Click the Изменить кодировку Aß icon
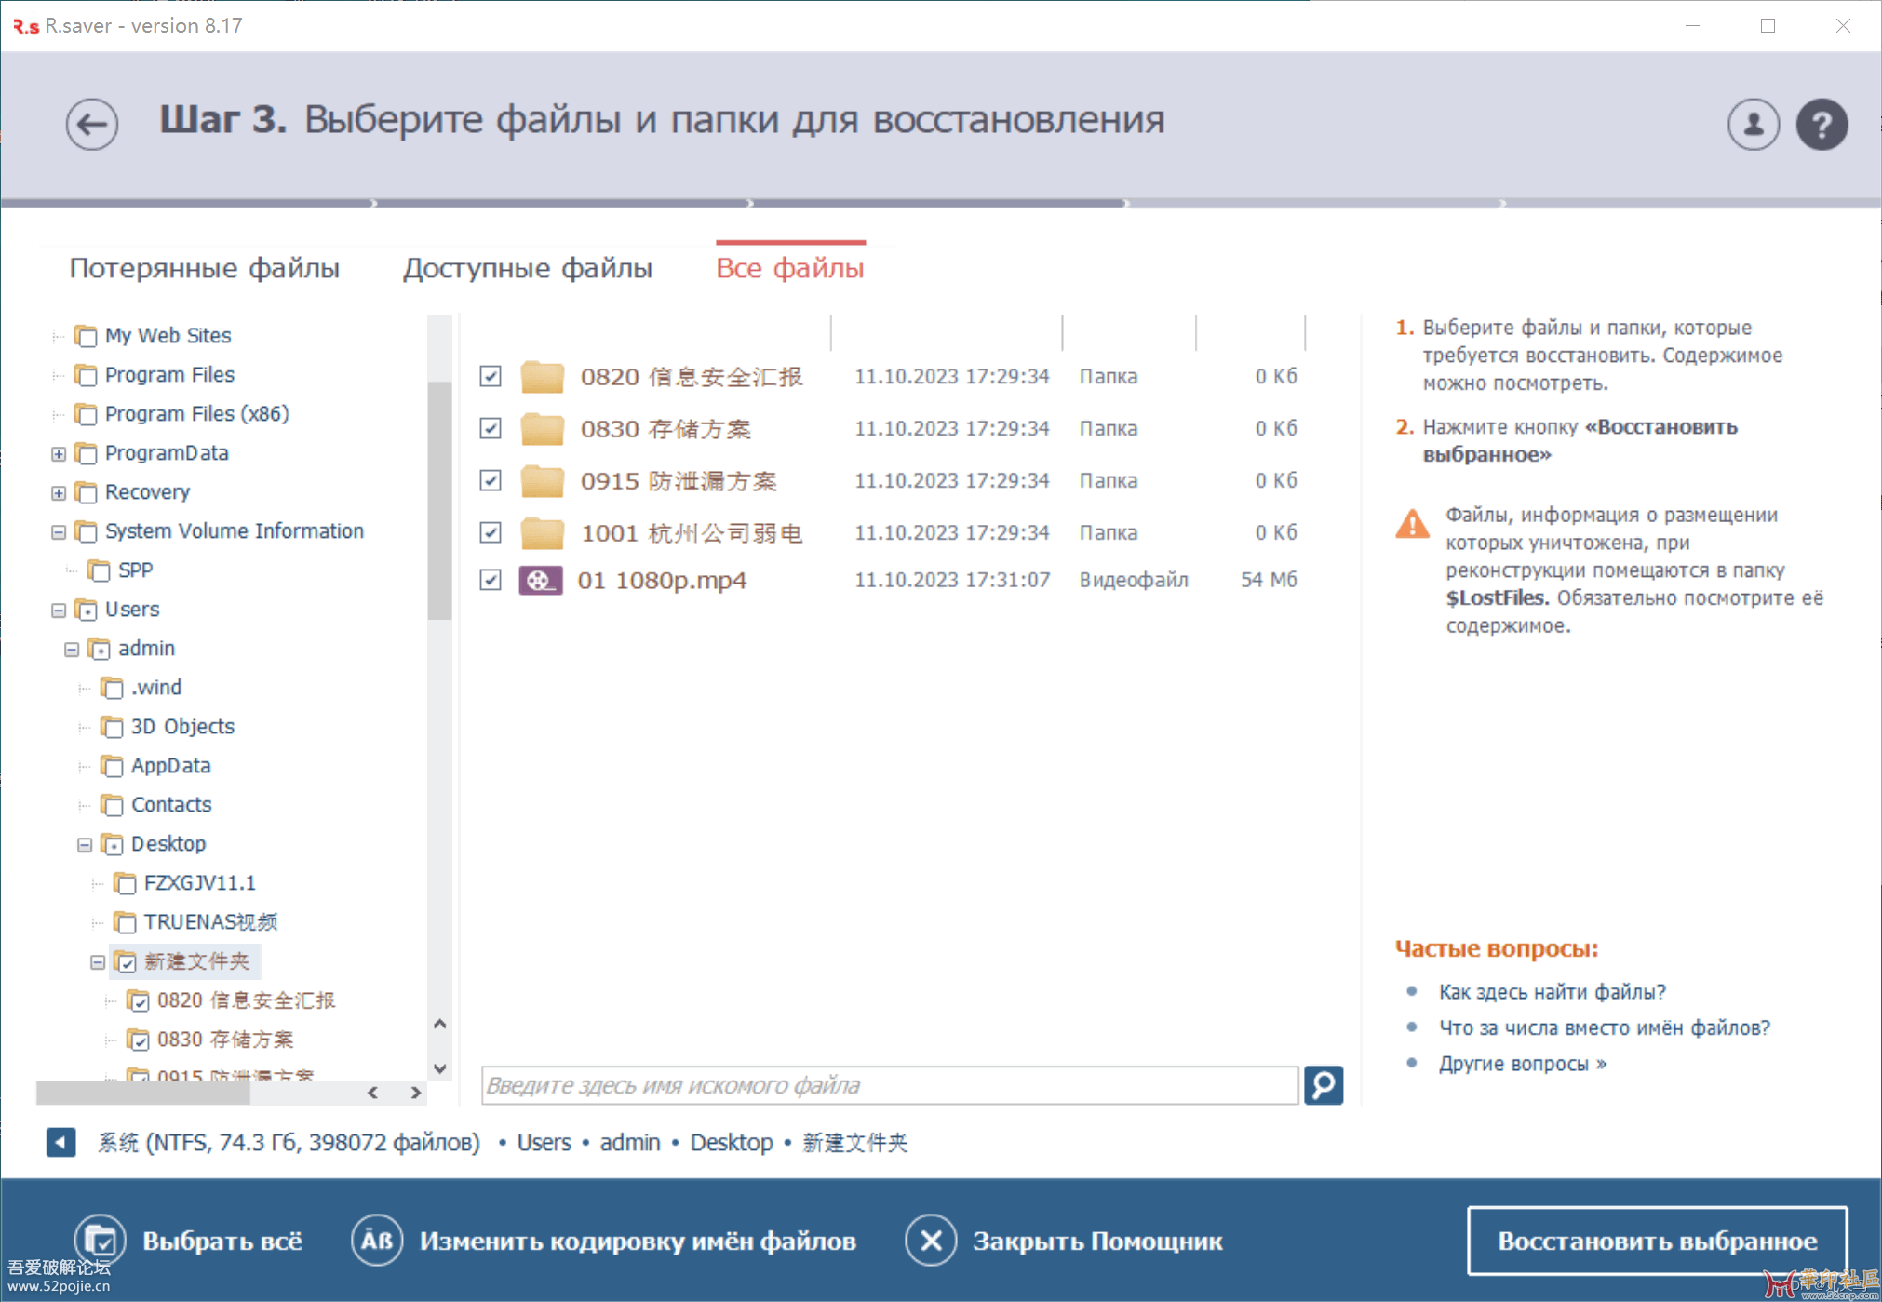The height and width of the screenshot is (1302, 1882). (377, 1241)
